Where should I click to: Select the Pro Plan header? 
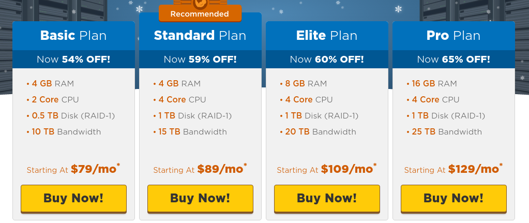tap(454, 36)
